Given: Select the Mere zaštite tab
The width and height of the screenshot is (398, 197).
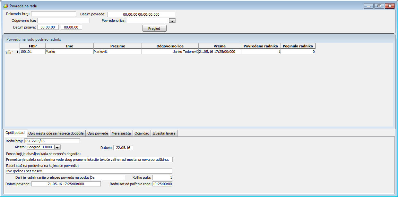Looking at the screenshot, I should click(x=121, y=133).
